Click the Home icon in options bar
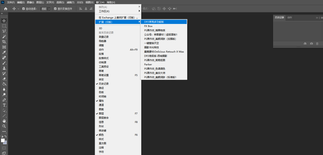323x155 pixels. point(5,9)
